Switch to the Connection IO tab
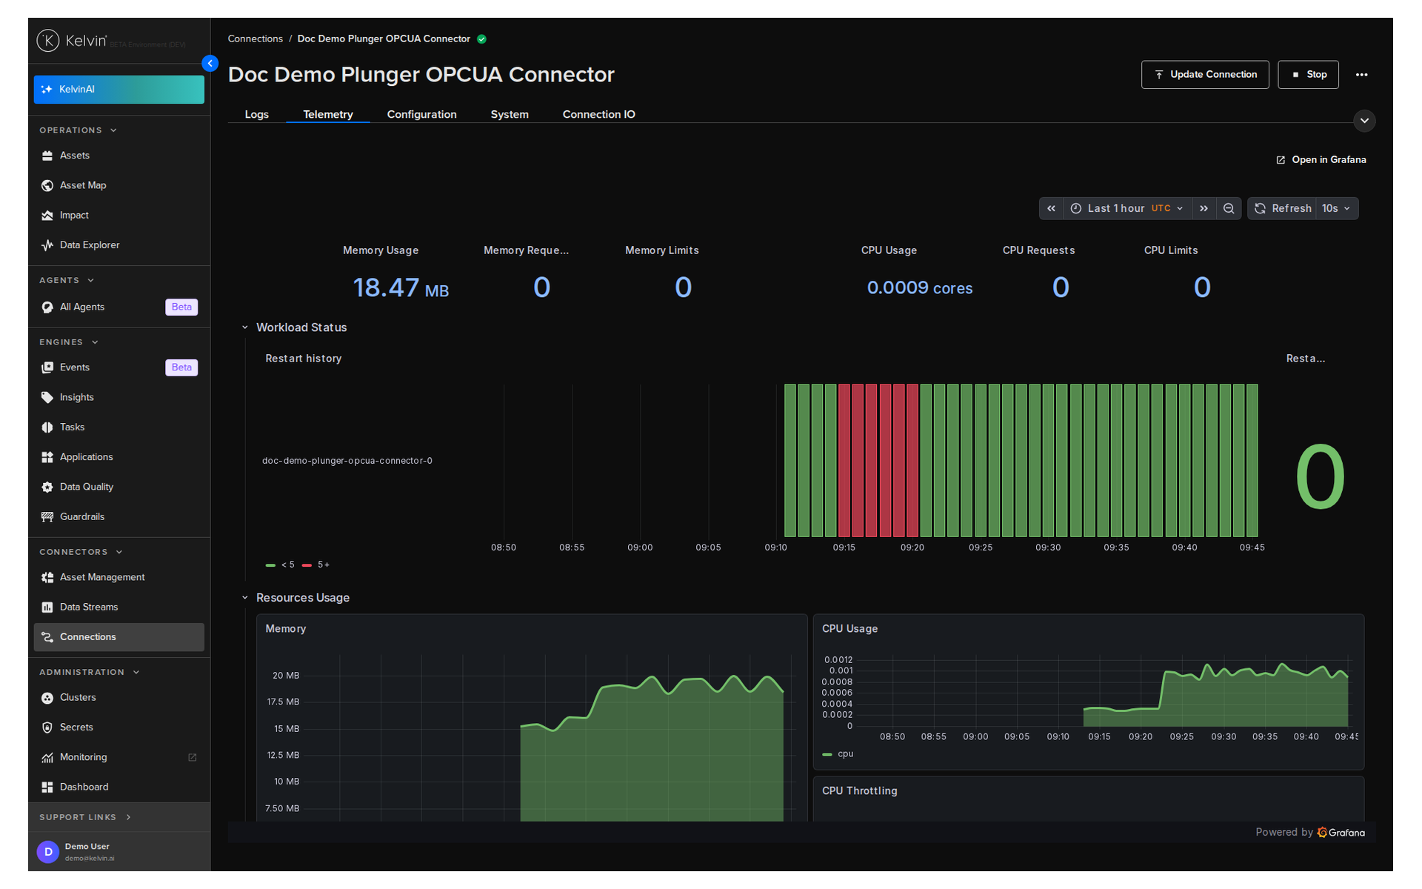 point(598,114)
